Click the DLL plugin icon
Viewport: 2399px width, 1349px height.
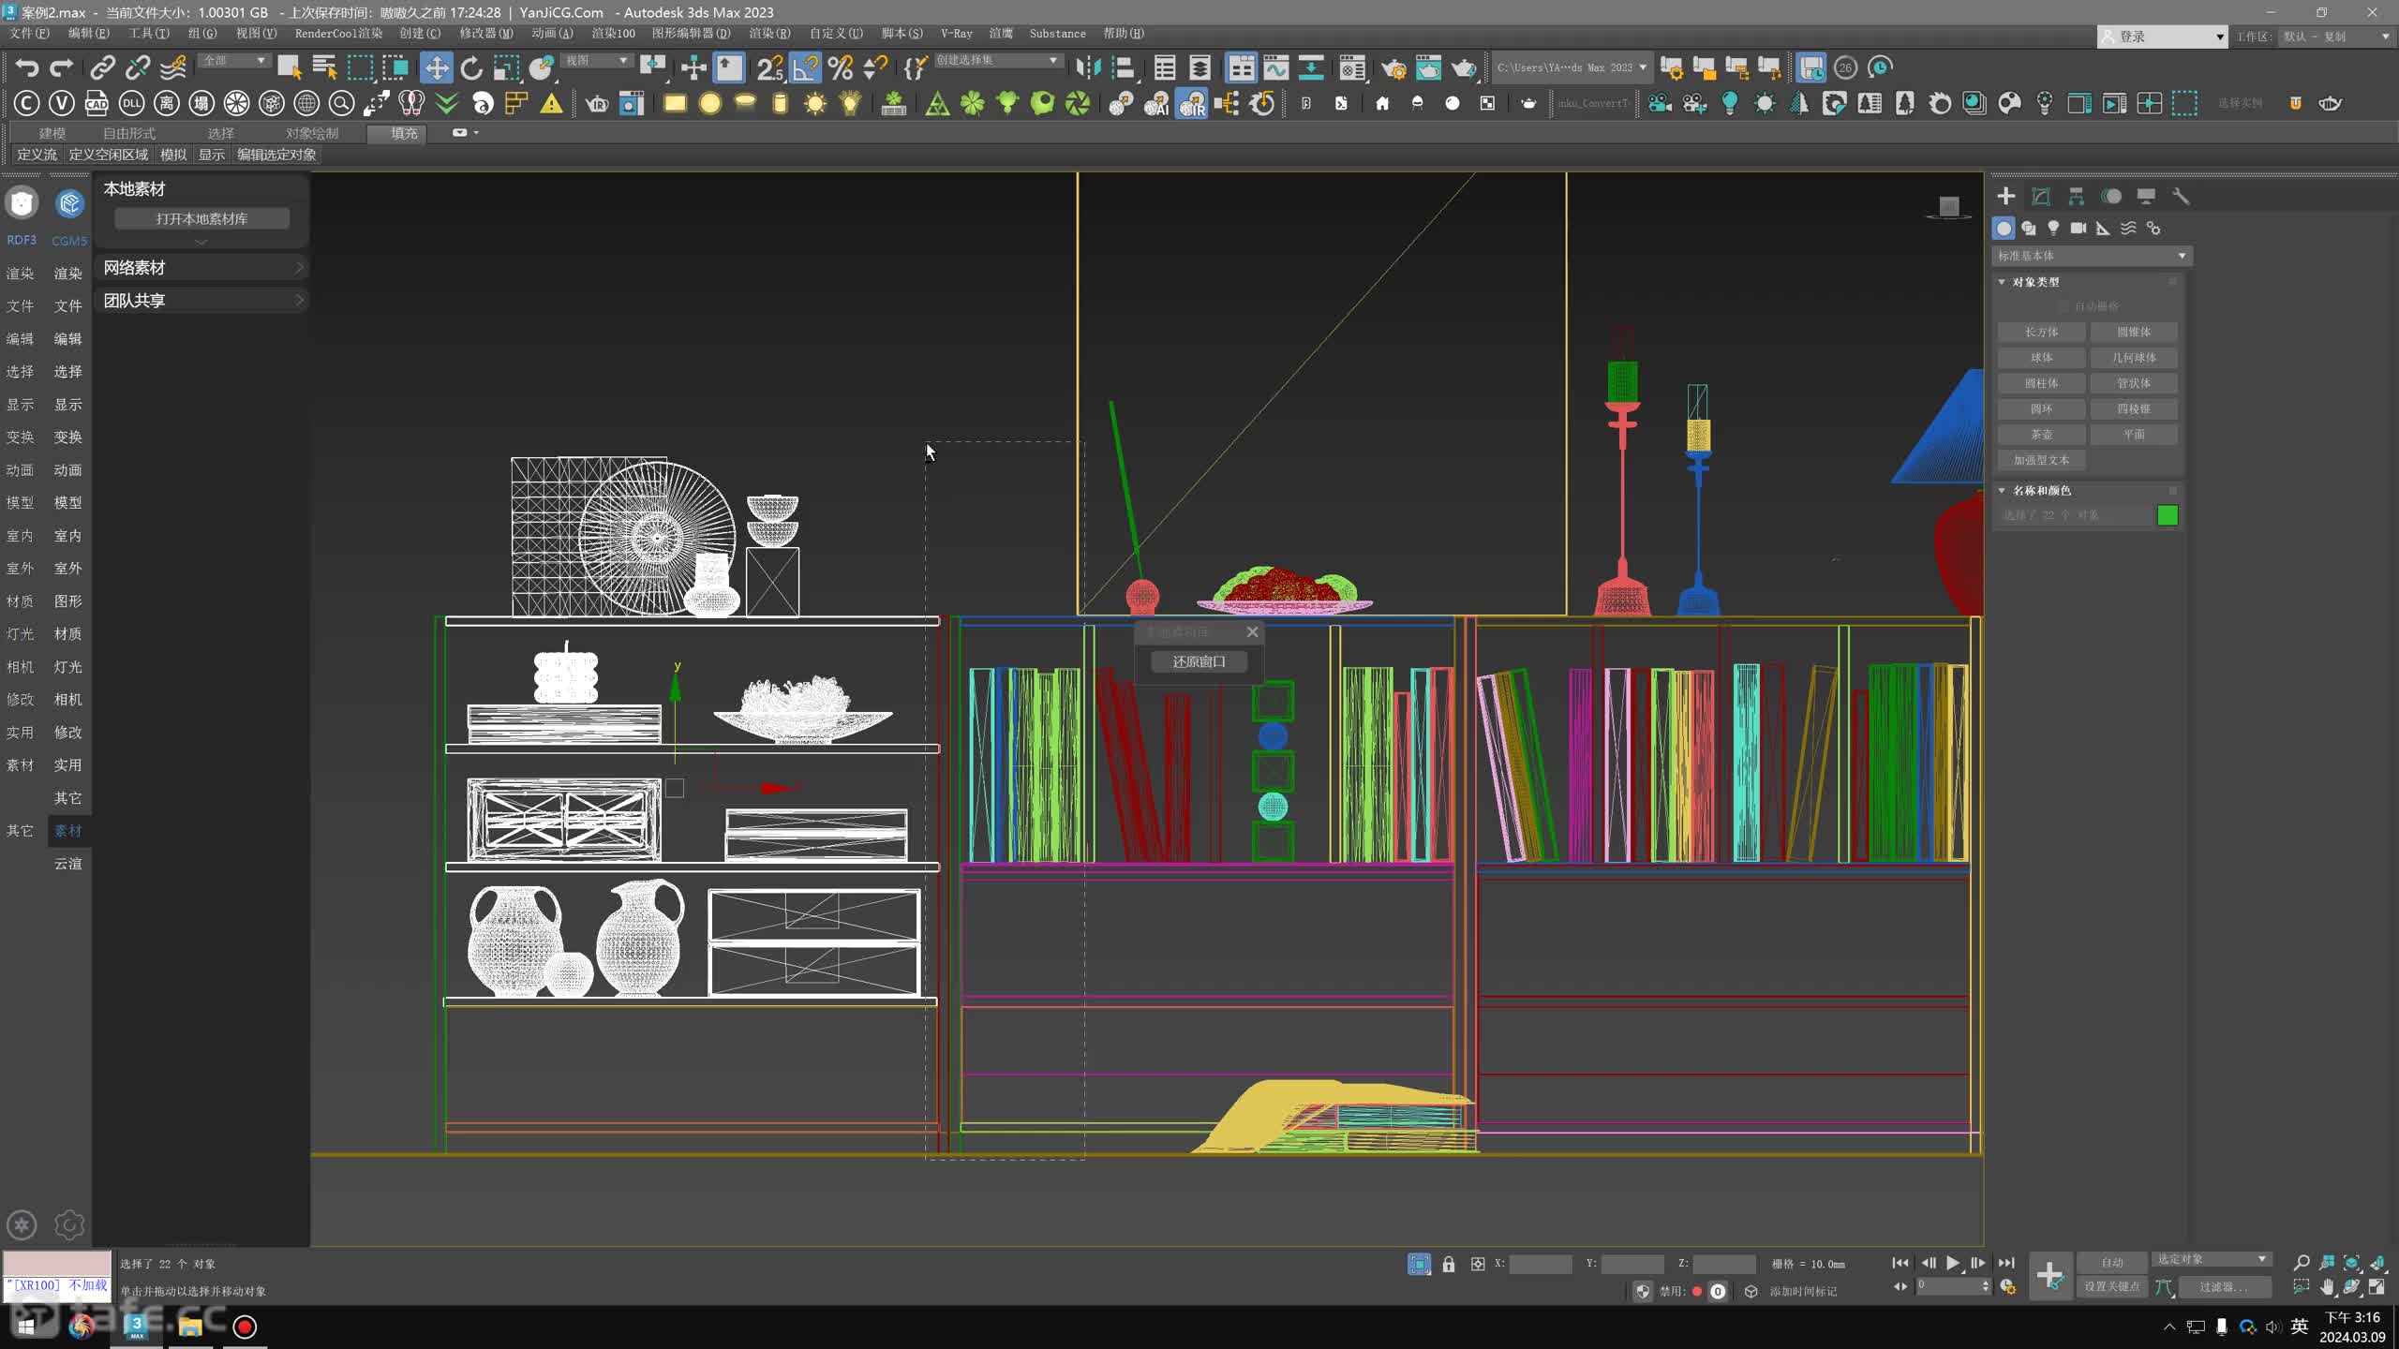tap(132, 103)
